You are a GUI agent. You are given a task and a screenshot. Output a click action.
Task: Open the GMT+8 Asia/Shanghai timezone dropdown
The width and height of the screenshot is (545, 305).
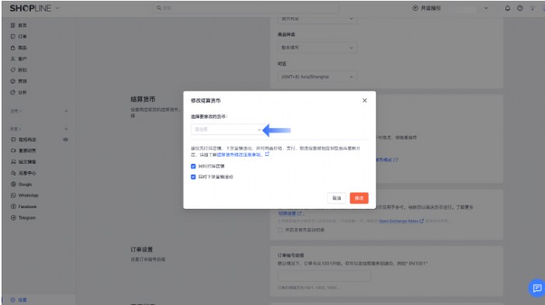(317, 77)
